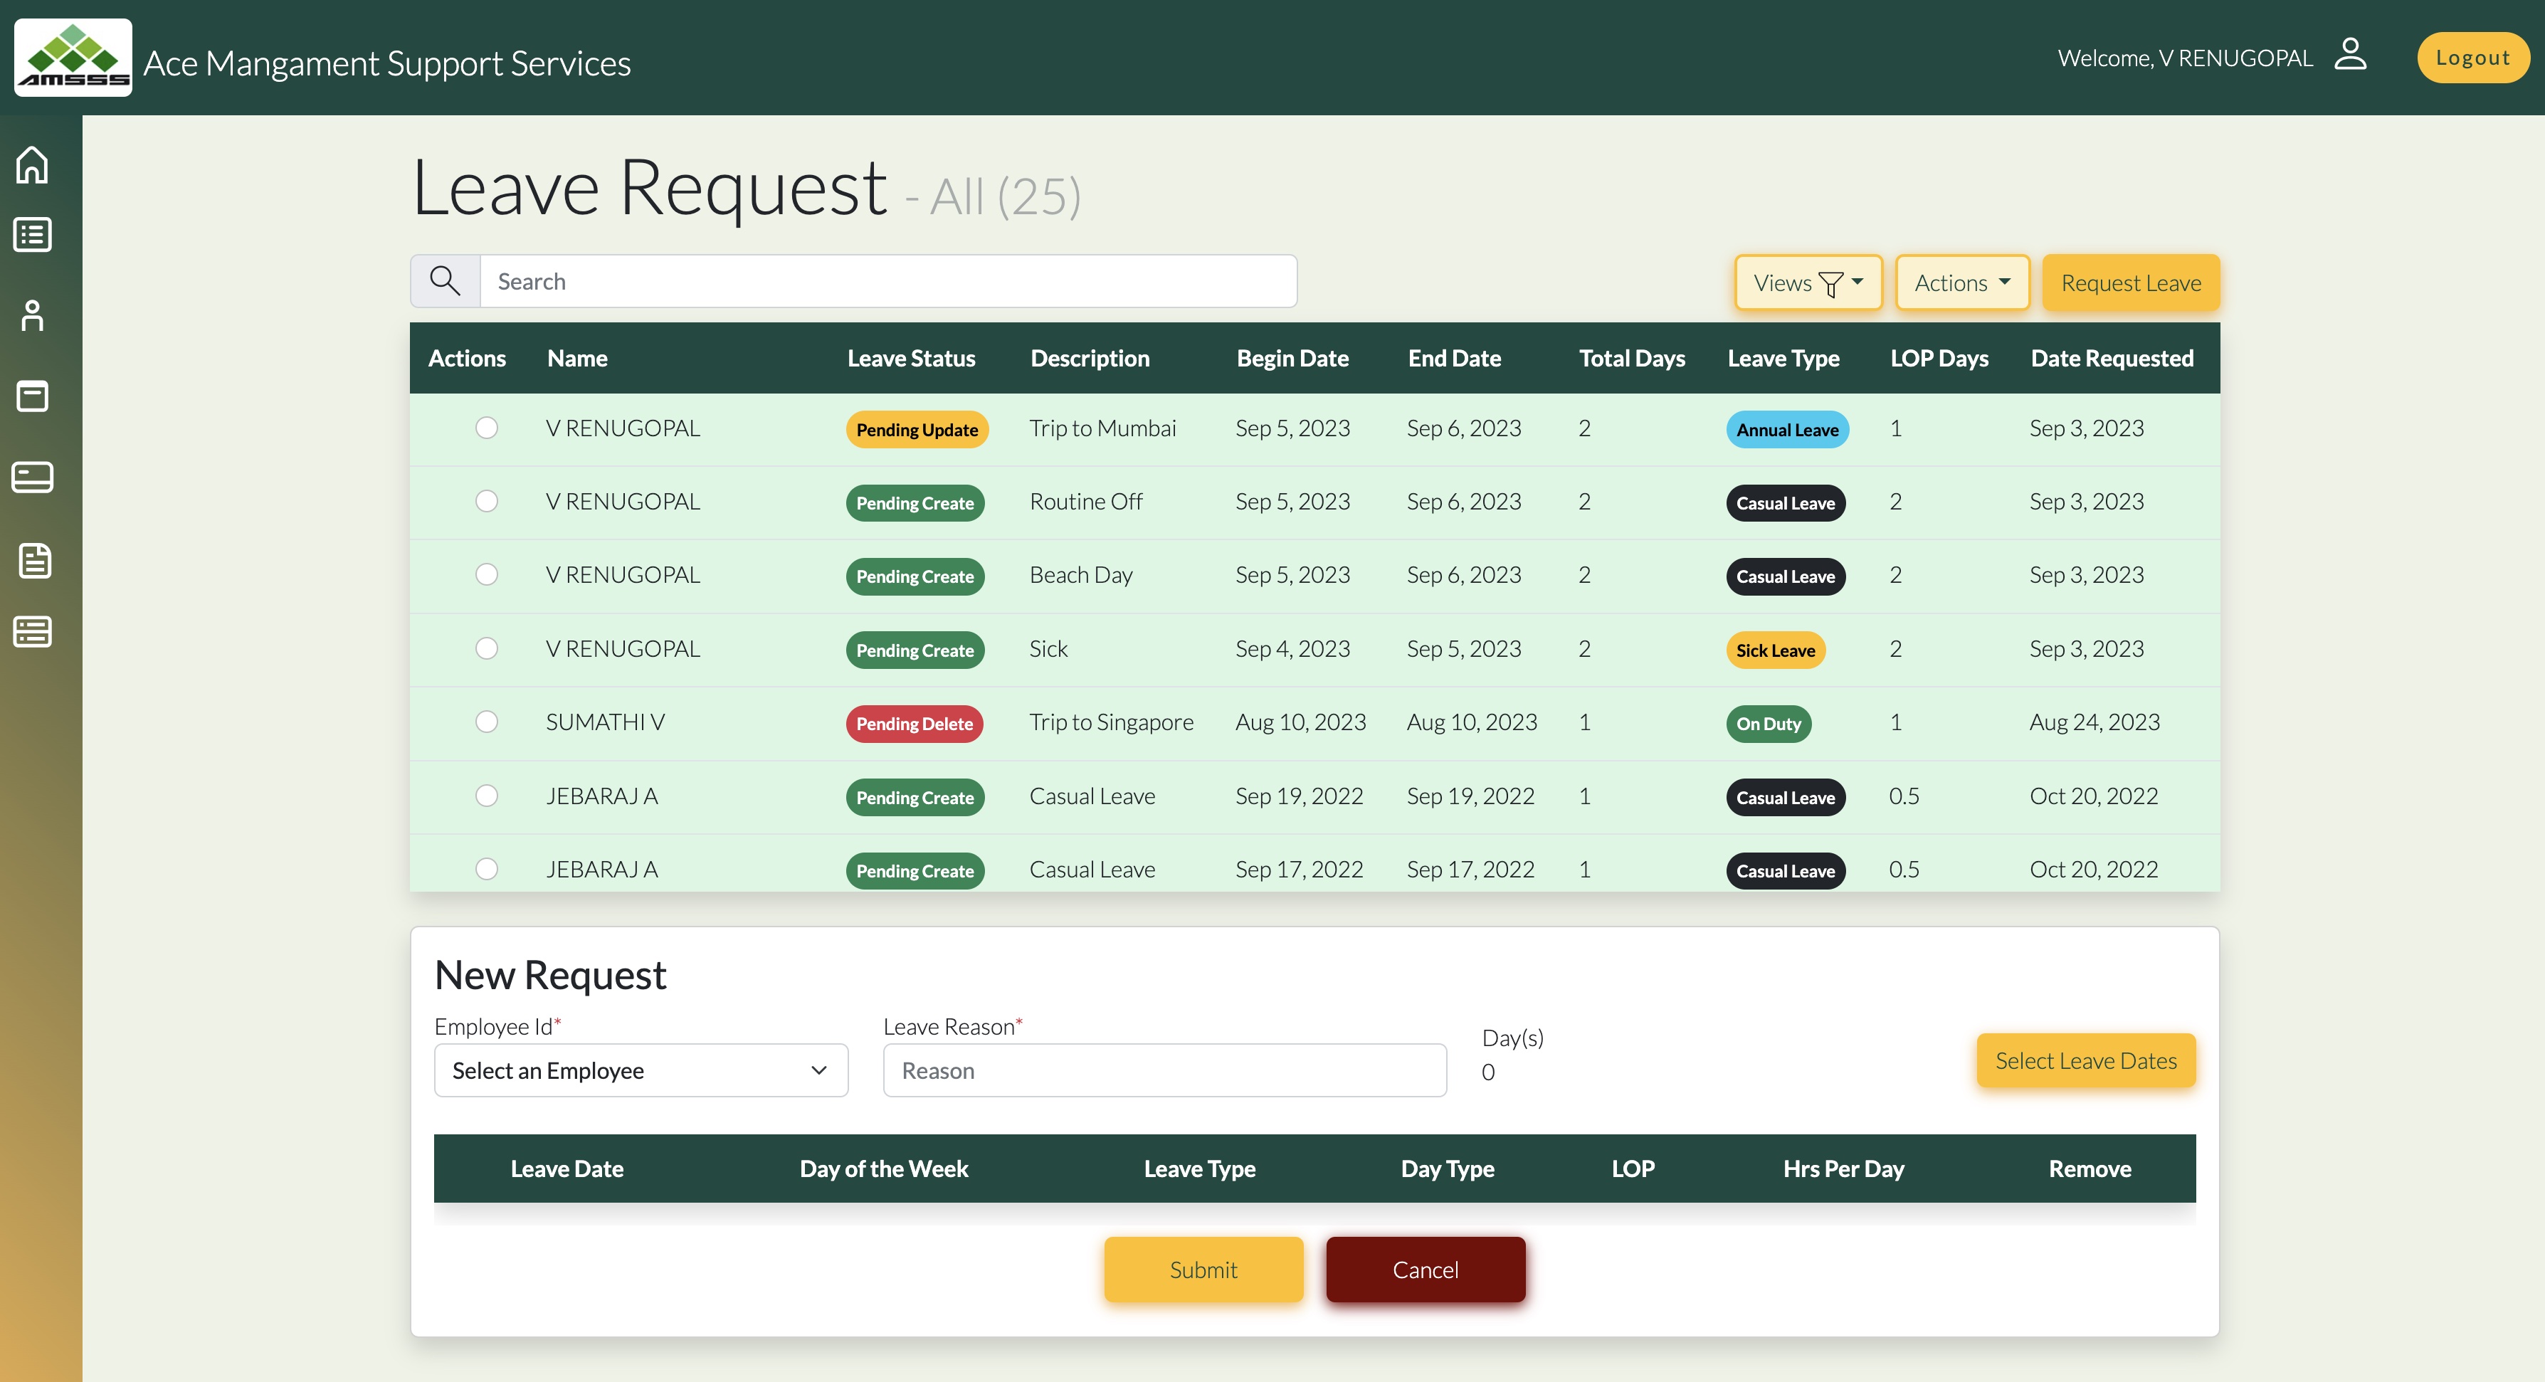Click the card icon in sidebar

click(x=33, y=477)
